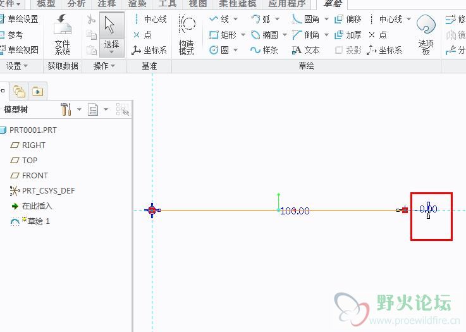Expand the Ellipse tool dropdown arrow

(285, 35)
